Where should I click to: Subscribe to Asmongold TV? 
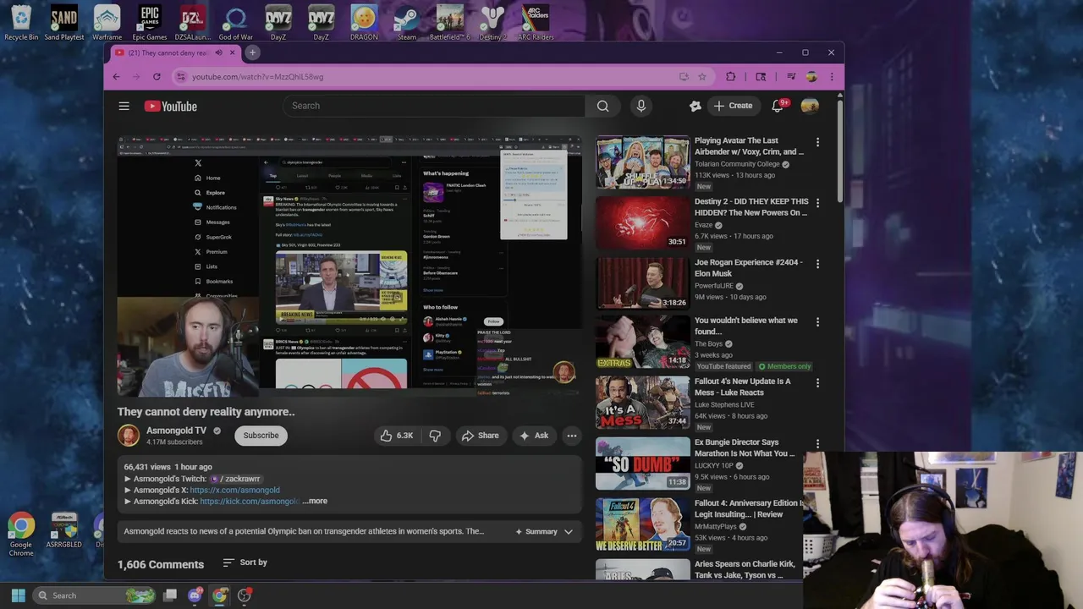pos(261,436)
